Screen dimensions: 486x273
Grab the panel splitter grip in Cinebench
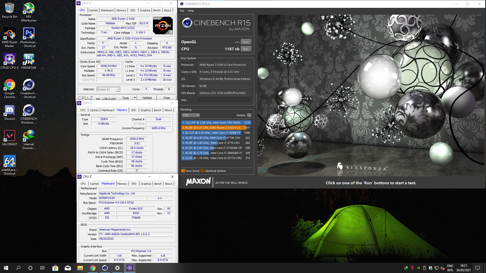pos(256,101)
